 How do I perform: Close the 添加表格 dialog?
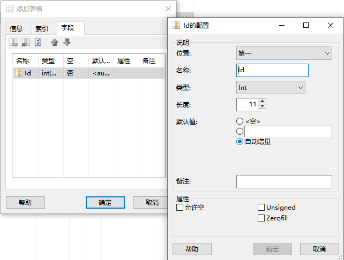[x=168, y=9]
